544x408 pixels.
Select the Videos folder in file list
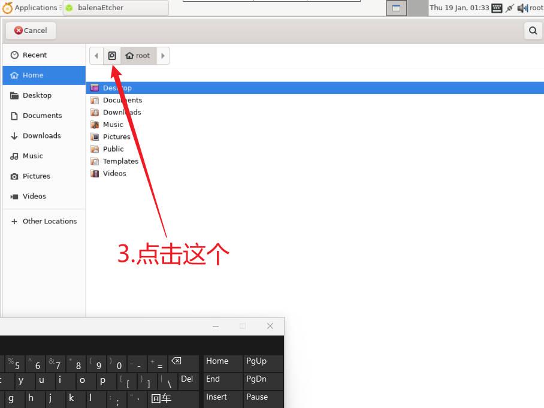(315, 173)
